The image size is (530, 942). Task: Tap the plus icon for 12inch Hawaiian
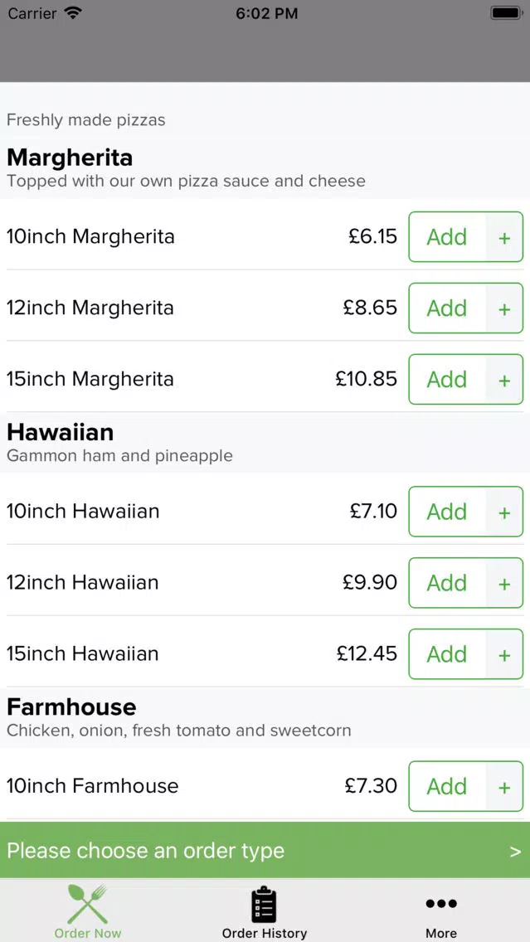coord(504,583)
